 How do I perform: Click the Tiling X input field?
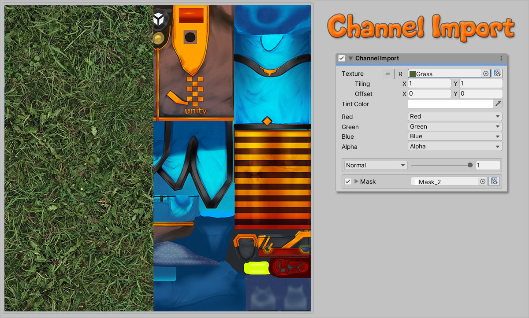coord(430,84)
